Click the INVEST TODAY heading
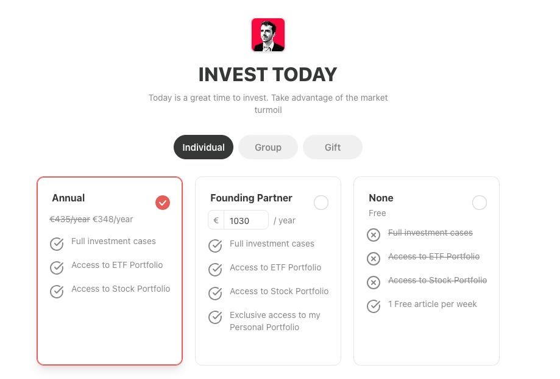Image resolution: width=560 pixels, height=379 pixels. 268,74
